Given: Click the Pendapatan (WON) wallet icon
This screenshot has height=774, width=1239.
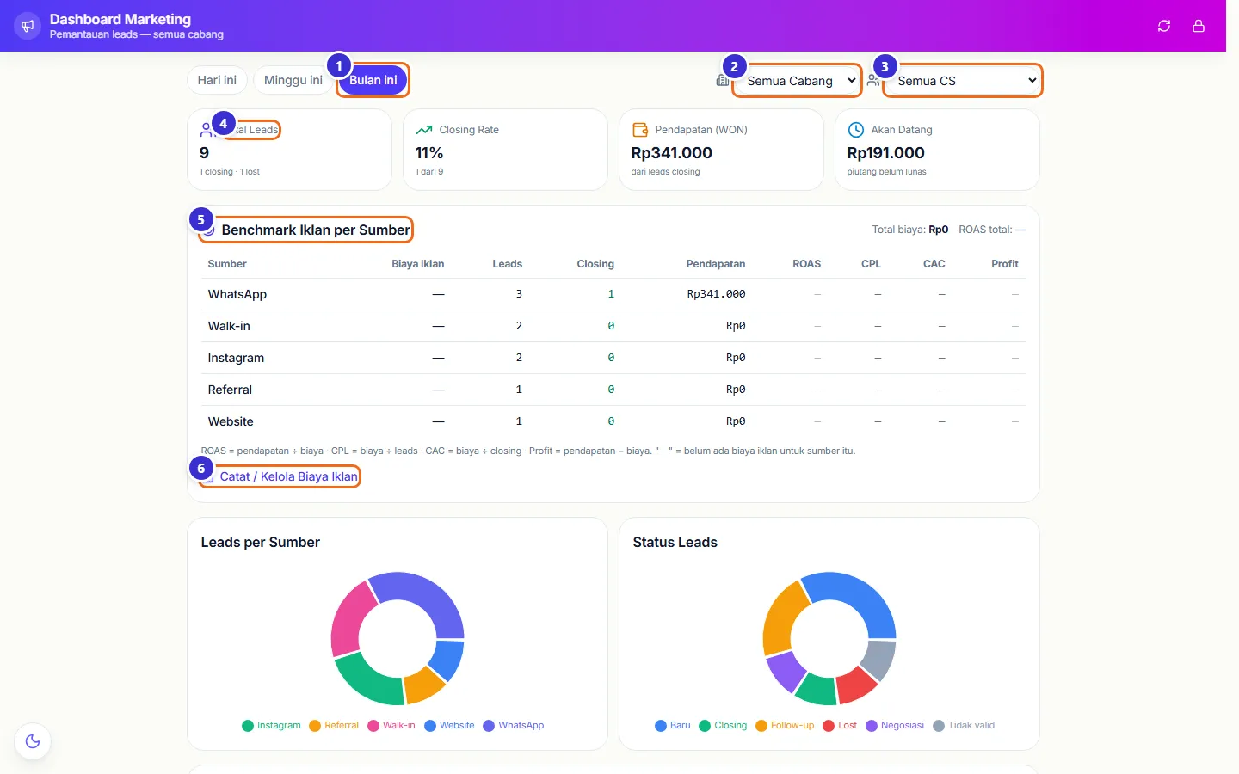Looking at the screenshot, I should 640,130.
